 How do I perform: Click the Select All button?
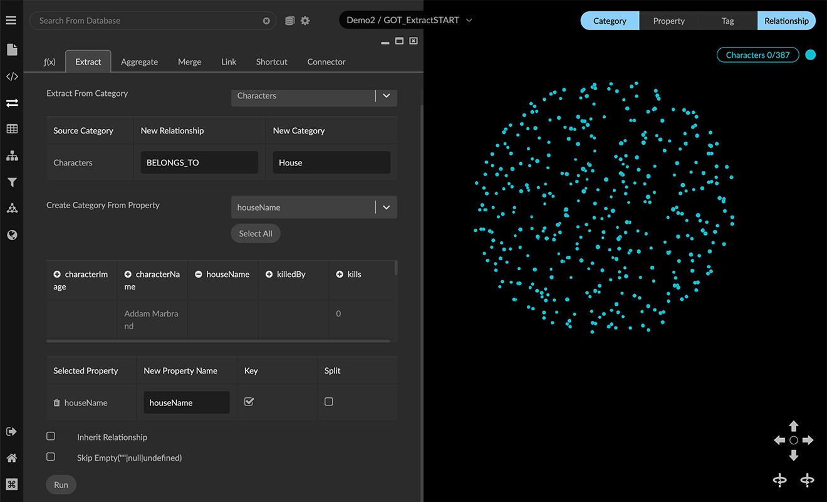click(256, 234)
